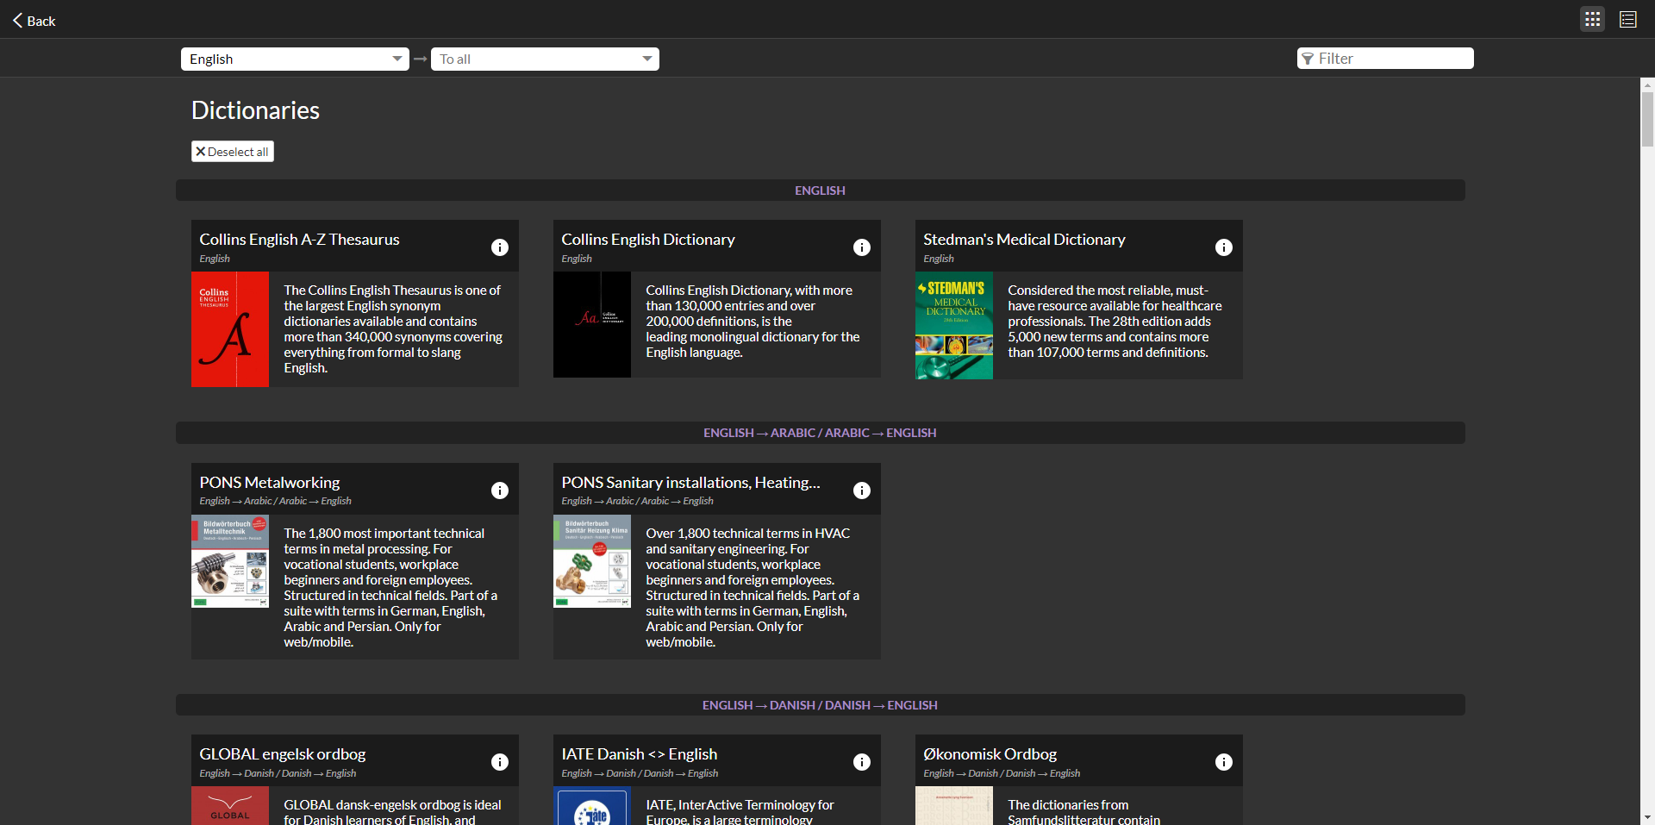
Task: Show info for Collins English Dictionary
Action: (x=862, y=247)
